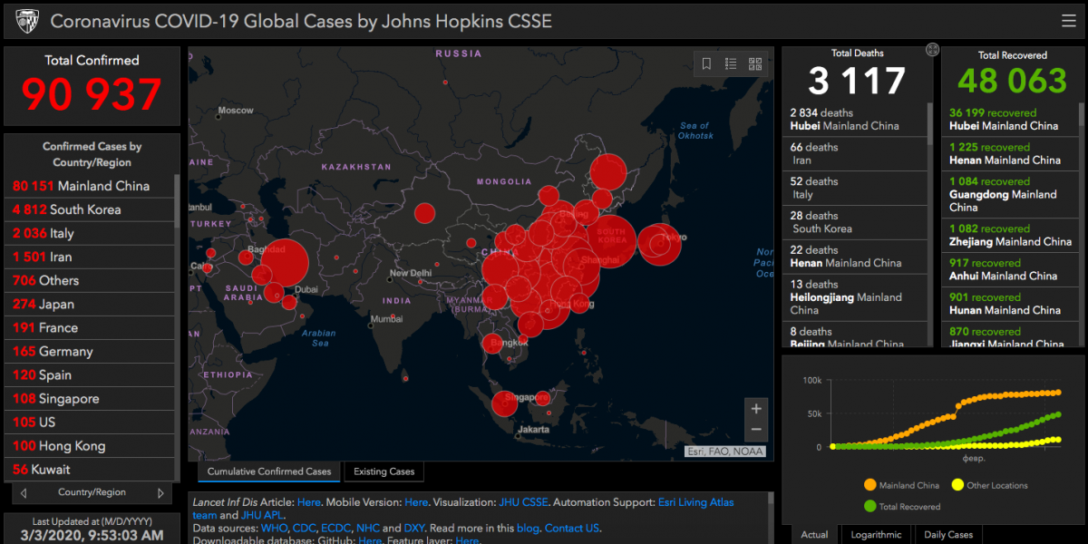Click 52 deaths Italy row

coord(854,189)
